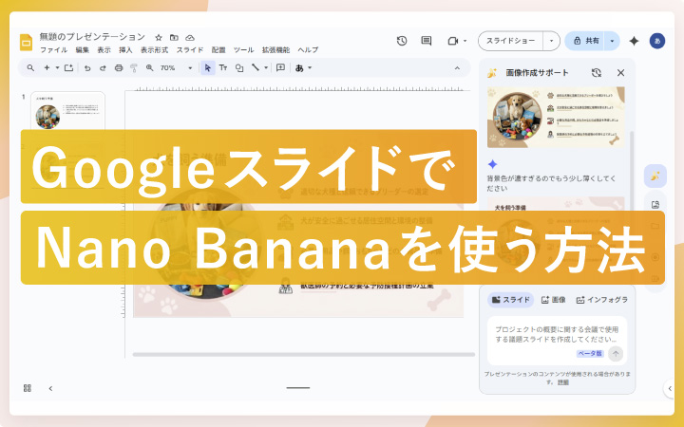The image size is (684, 427).
Task: Add a new slide with plus icon
Action: (x=47, y=67)
